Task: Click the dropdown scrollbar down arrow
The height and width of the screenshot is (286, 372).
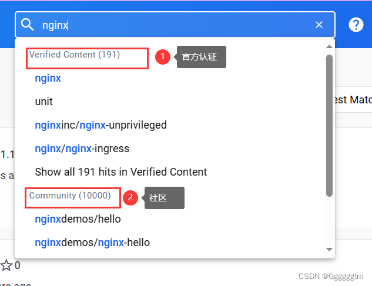Action: [x=329, y=249]
